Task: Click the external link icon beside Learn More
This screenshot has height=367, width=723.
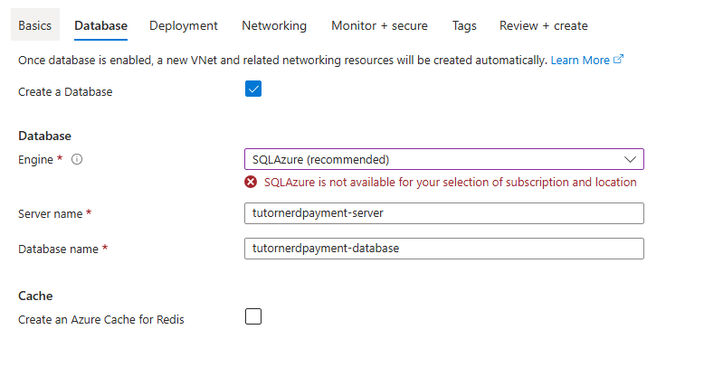Action: tap(619, 60)
